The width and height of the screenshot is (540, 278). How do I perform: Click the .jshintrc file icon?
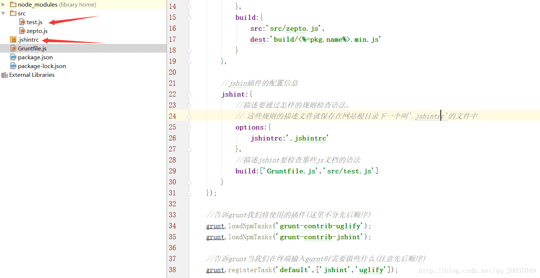click(14, 40)
